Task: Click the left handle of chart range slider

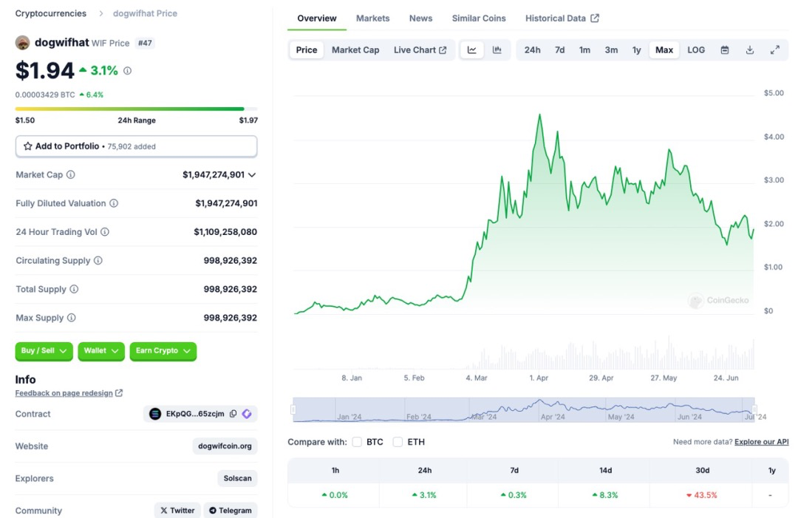Action: (293, 409)
